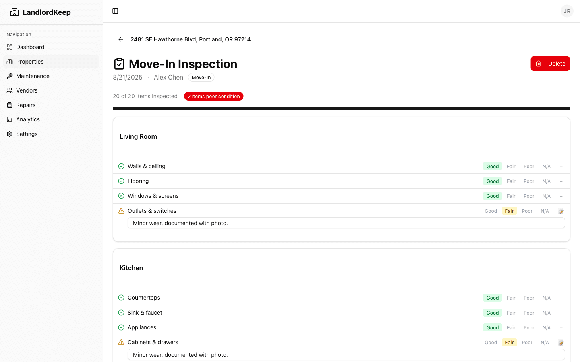
Task: Click the inspection progress bar
Action: 341,108
